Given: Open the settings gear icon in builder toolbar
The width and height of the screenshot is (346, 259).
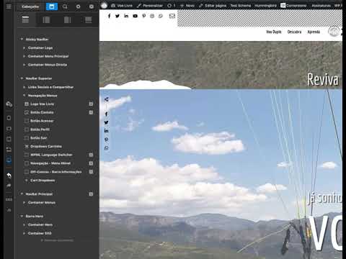Looking at the screenshot, I should pos(79,6).
